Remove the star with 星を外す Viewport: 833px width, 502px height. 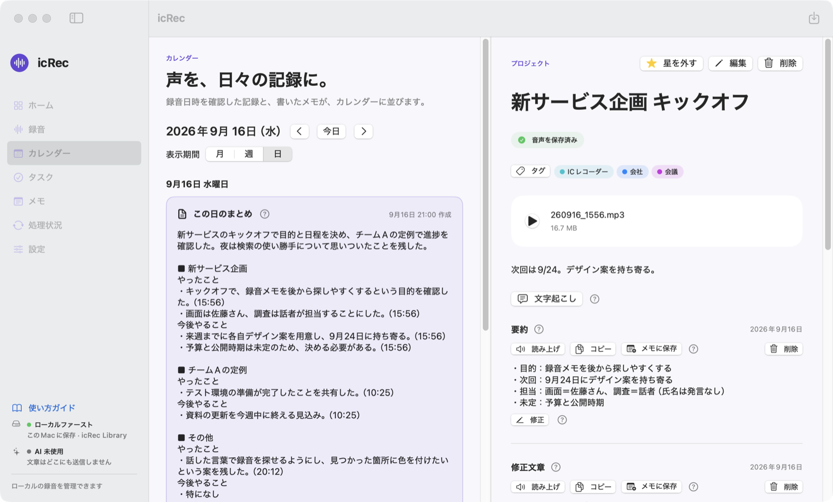[672, 63]
